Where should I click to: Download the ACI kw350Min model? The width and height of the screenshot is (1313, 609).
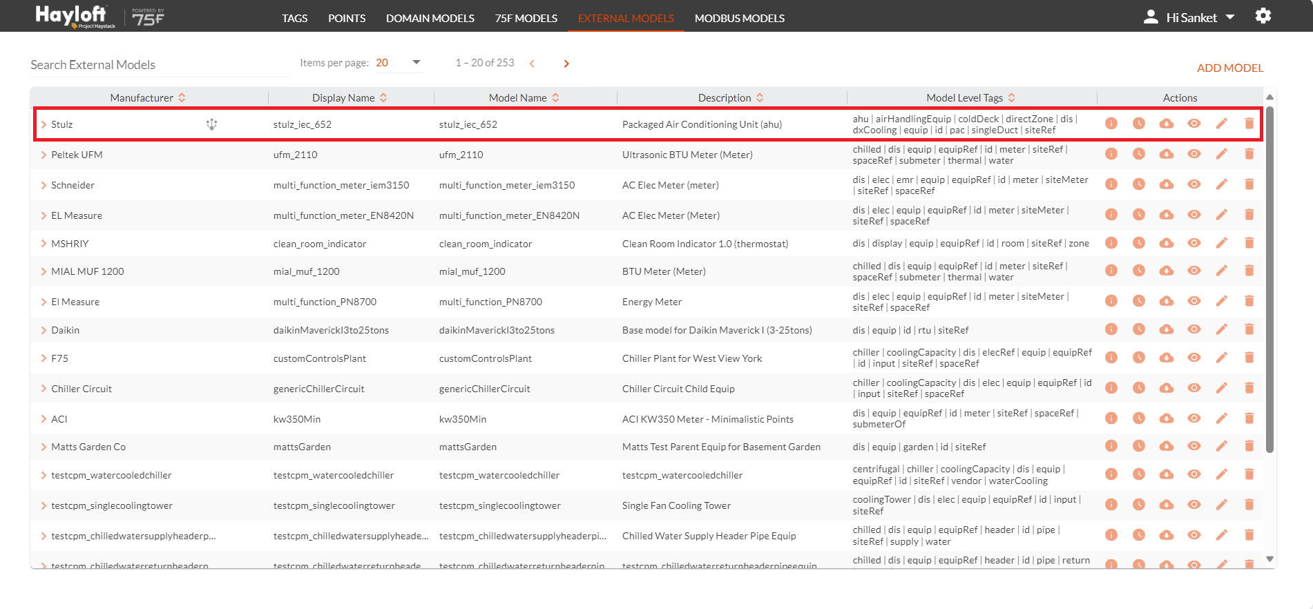(x=1166, y=418)
